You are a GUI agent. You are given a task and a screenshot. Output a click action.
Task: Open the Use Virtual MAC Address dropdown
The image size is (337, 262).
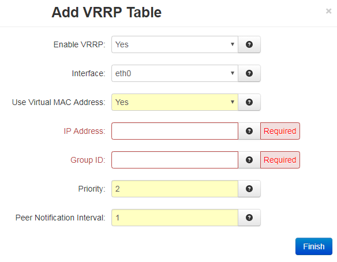point(175,102)
